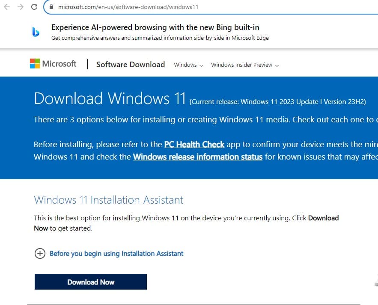Viewport: 378px width, 305px height.
Task: Expand 'Before you begin using Installation Assistant'
Action: [x=116, y=254]
